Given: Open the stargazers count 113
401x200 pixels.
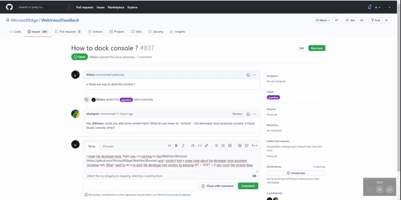Looking at the screenshot, I should [362, 20].
